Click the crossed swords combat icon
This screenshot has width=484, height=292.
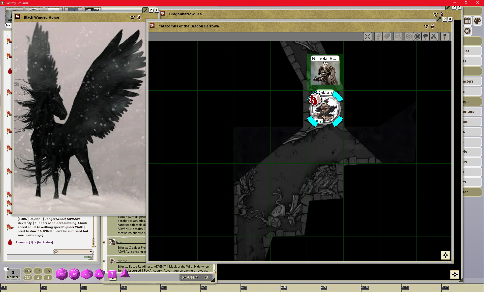click(x=434, y=37)
